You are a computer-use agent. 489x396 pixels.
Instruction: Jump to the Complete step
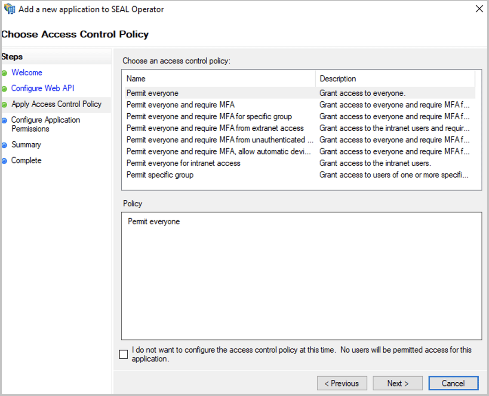coord(26,160)
